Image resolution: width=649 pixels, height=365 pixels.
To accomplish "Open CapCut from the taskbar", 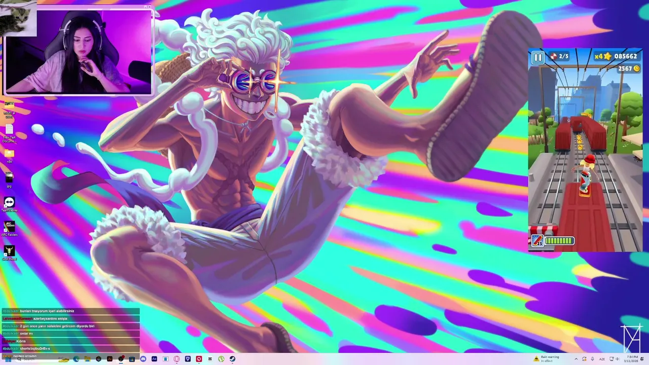I will [210, 359].
